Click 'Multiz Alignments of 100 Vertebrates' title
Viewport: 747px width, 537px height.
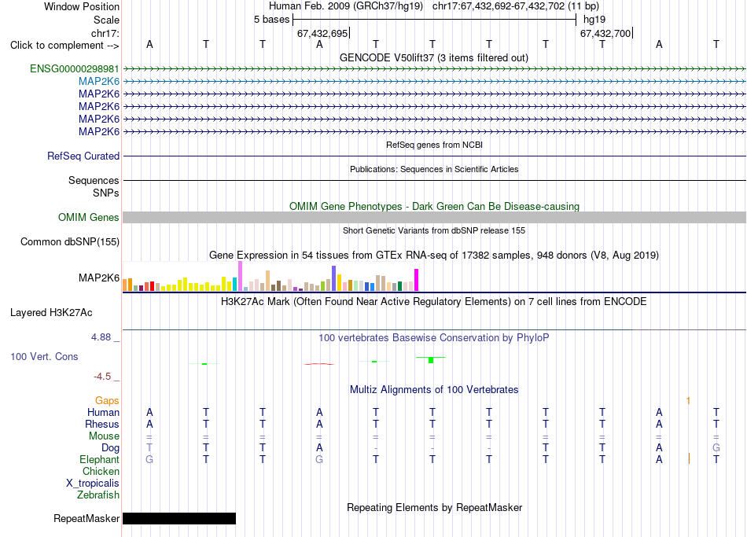[434, 390]
